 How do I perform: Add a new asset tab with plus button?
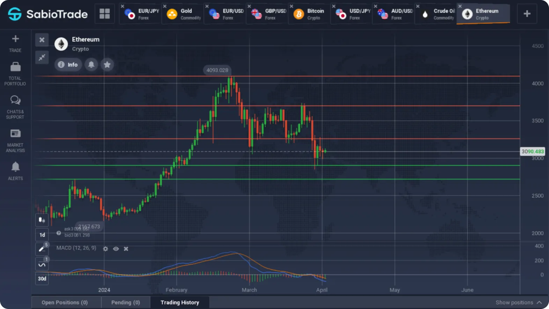coord(527,14)
